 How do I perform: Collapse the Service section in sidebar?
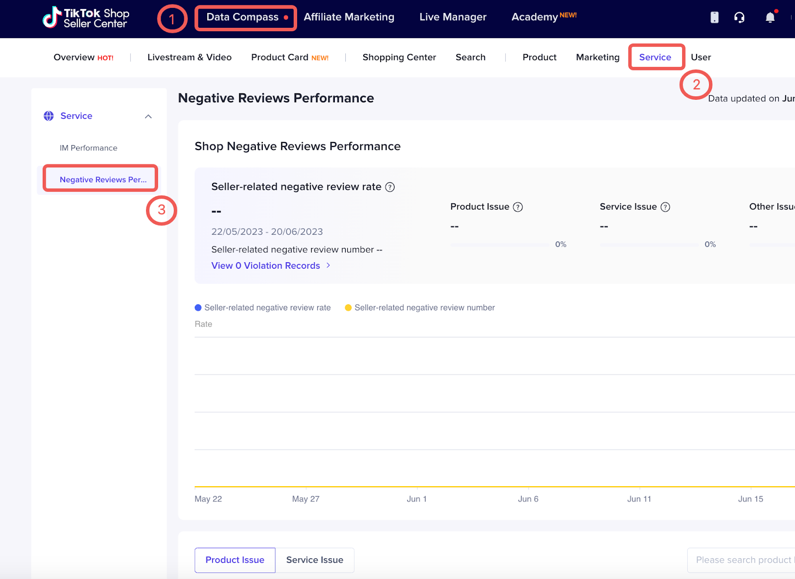pos(148,116)
